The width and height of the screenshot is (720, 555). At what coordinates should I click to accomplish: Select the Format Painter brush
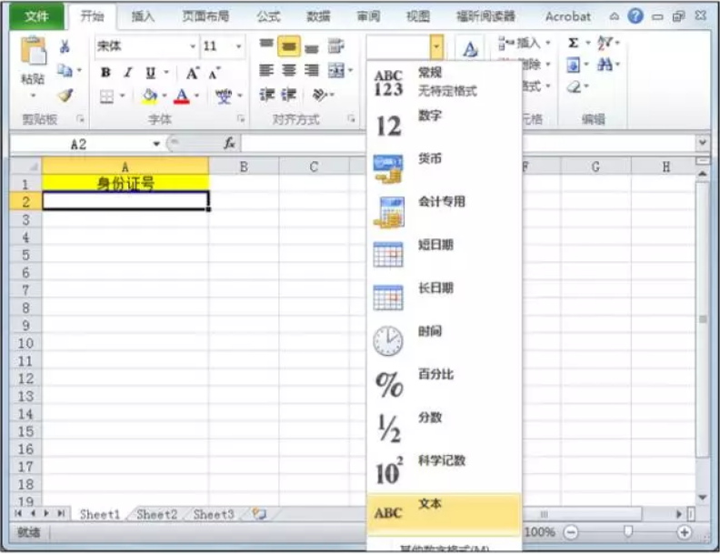click(65, 96)
